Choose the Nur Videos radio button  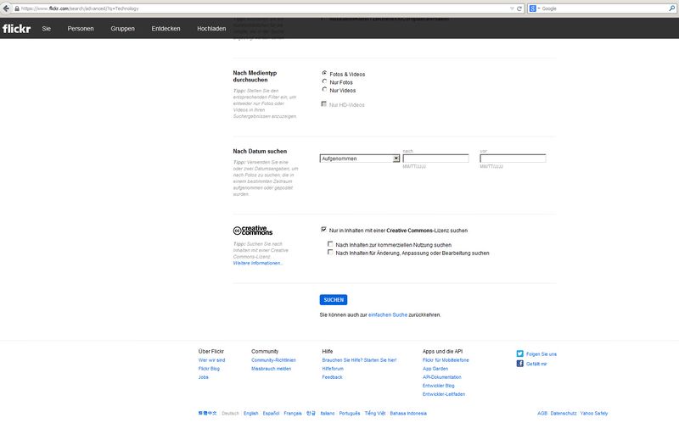(324, 90)
